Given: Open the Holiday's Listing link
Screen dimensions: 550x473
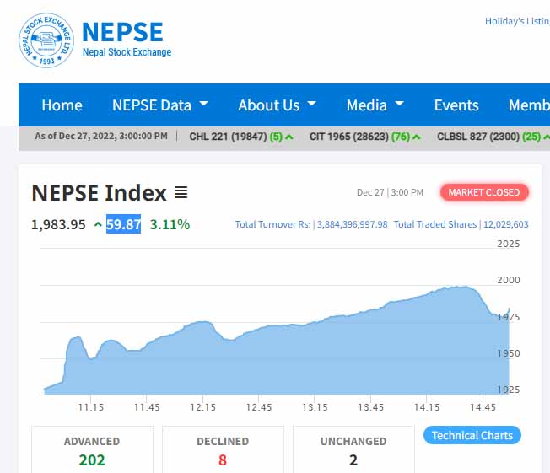Looking at the screenshot, I should coord(516,21).
